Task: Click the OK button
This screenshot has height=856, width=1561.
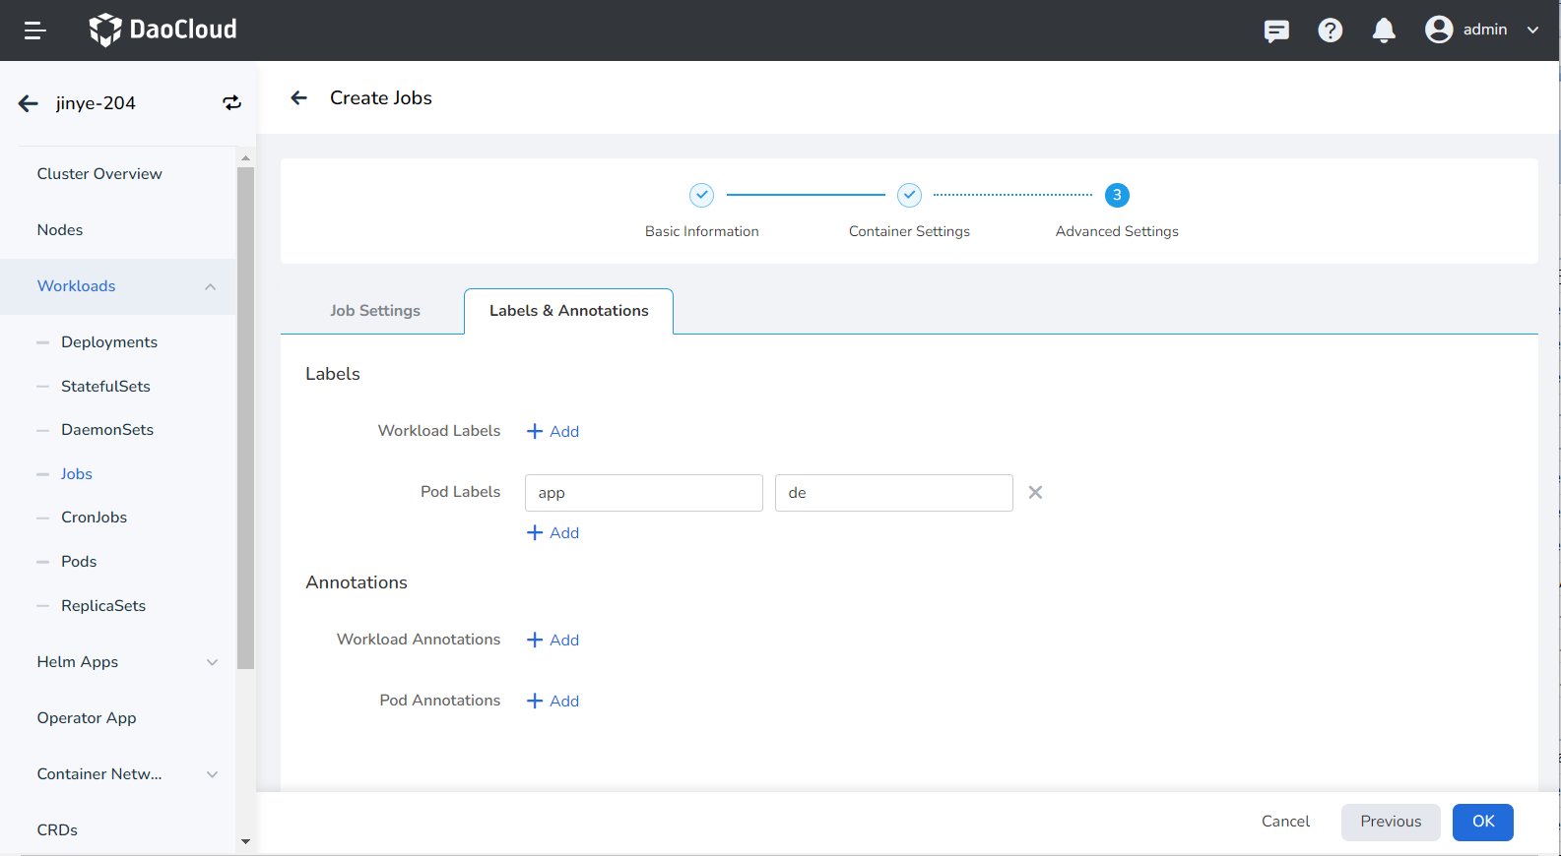Action: [x=1482, y=822]
